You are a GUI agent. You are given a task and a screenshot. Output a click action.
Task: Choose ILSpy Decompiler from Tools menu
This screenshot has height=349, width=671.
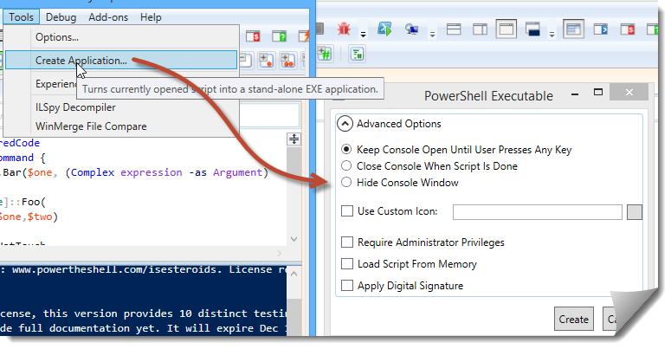point(75,107)
